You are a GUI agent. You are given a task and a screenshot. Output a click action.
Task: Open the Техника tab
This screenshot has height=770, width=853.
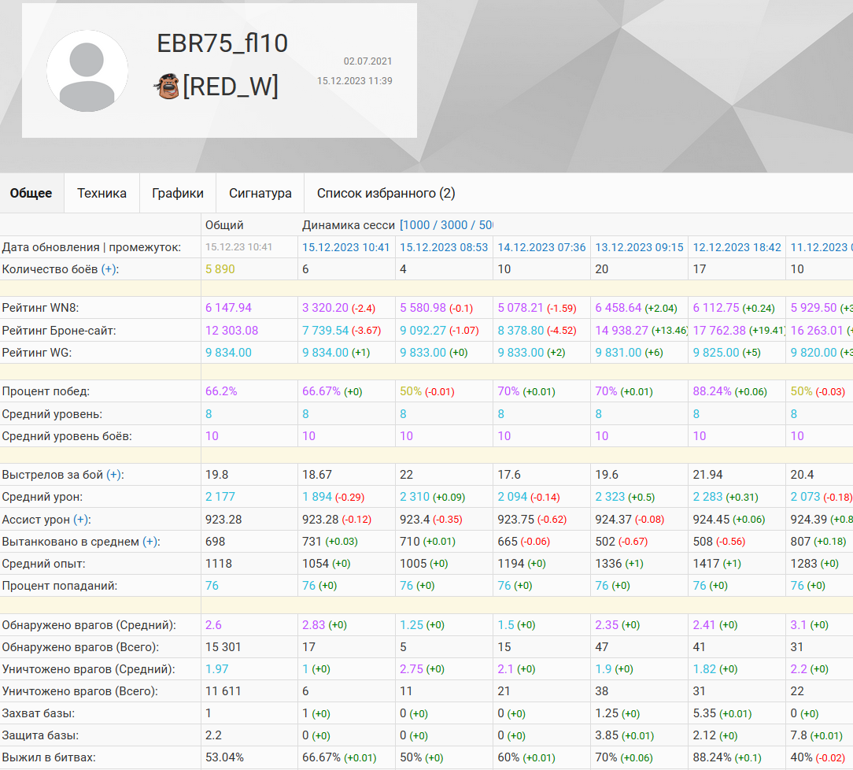pos(102,193)
